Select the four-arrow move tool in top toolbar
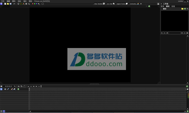The height and width of the screenshot is (113, 189). [x=18, y=4]
